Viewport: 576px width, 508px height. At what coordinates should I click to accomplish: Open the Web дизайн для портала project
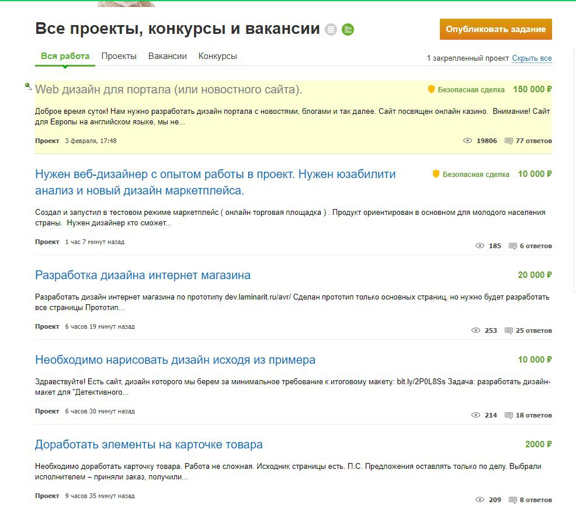point(169,89)
